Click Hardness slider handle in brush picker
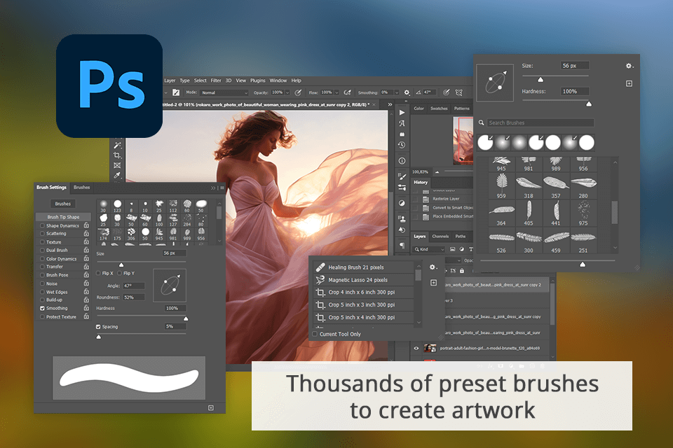 coord(589,104)
